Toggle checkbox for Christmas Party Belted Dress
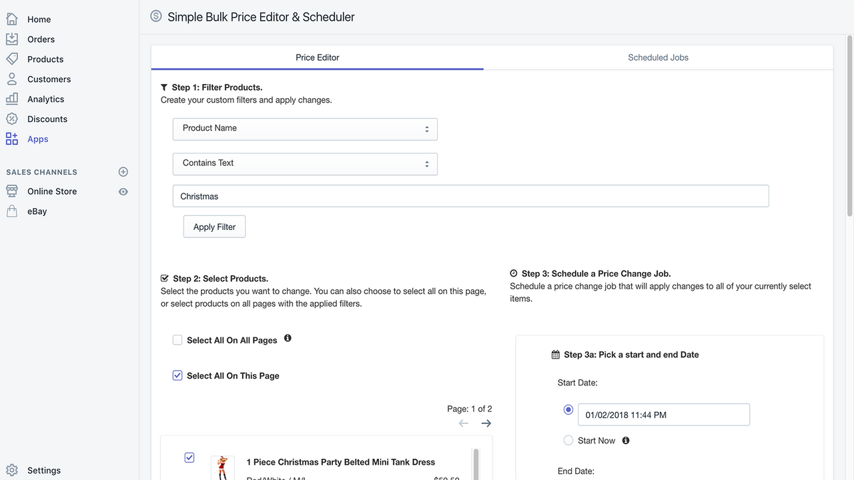The width and height of the screenshot is (854, 480). tap(189, 457)
